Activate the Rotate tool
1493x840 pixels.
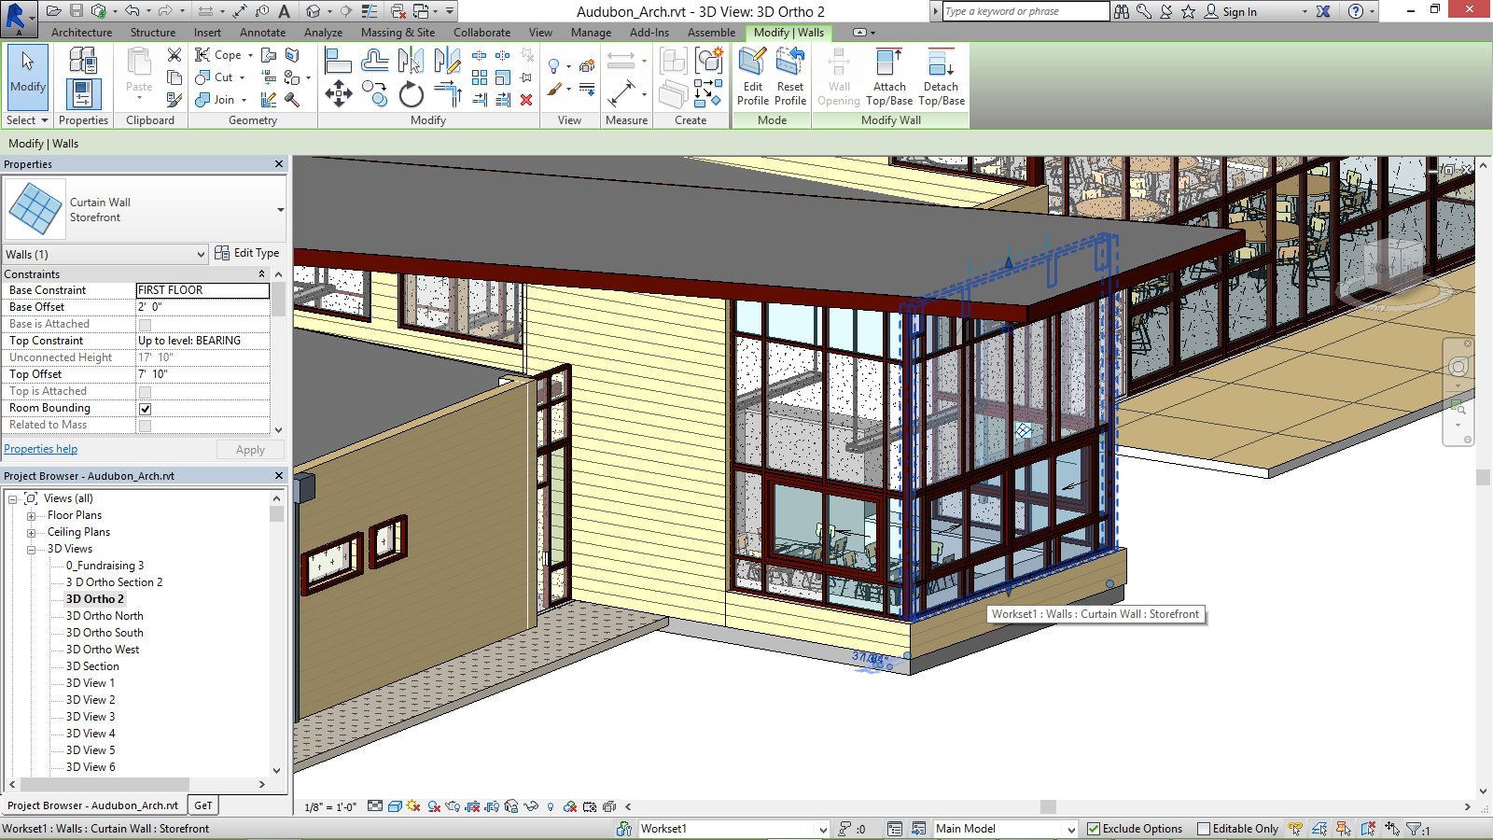(411, 94)
